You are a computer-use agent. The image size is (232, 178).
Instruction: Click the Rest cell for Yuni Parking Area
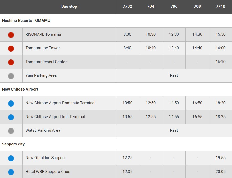click(174, 75)
